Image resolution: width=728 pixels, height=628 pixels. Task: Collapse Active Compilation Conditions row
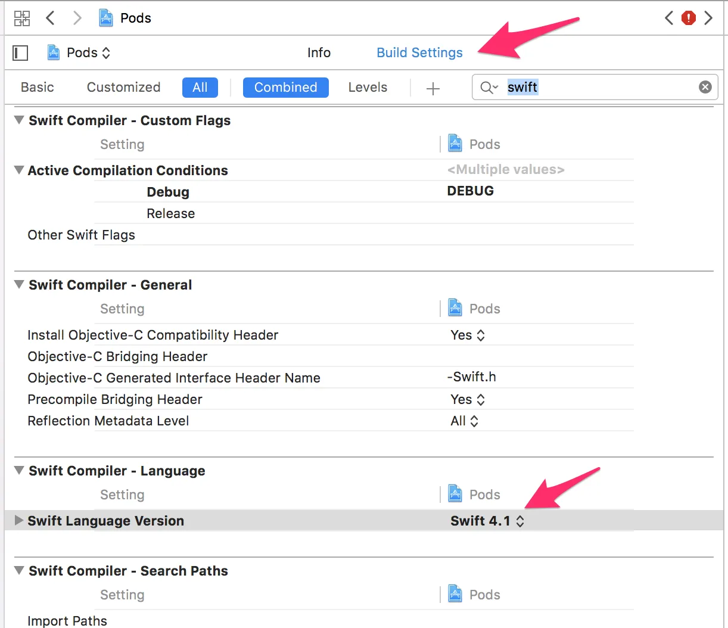coord(19,170)
